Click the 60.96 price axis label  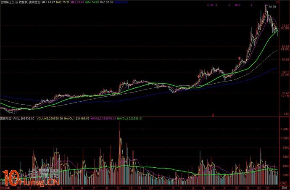(x=285, y=47)
